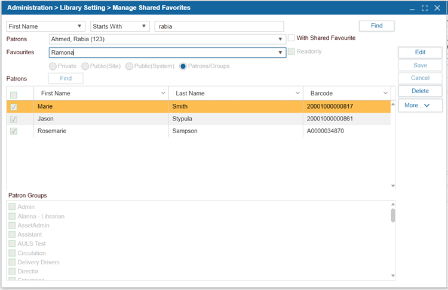
Task: Check the Admin patron group checkbox
Action: 12,206
